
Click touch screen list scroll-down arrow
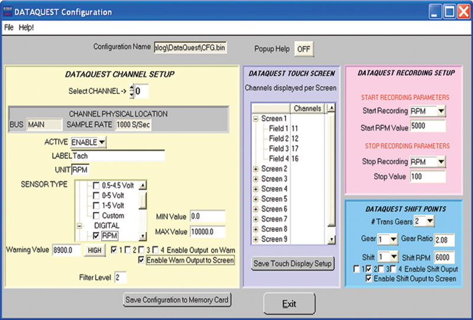pos(332,240)
